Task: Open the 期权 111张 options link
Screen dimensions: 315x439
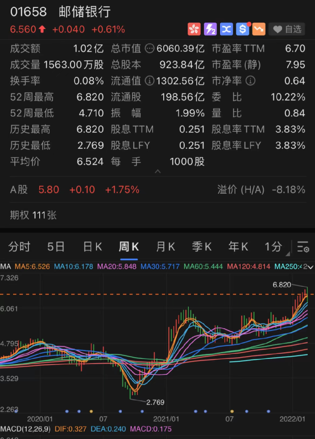Action: 34,215
